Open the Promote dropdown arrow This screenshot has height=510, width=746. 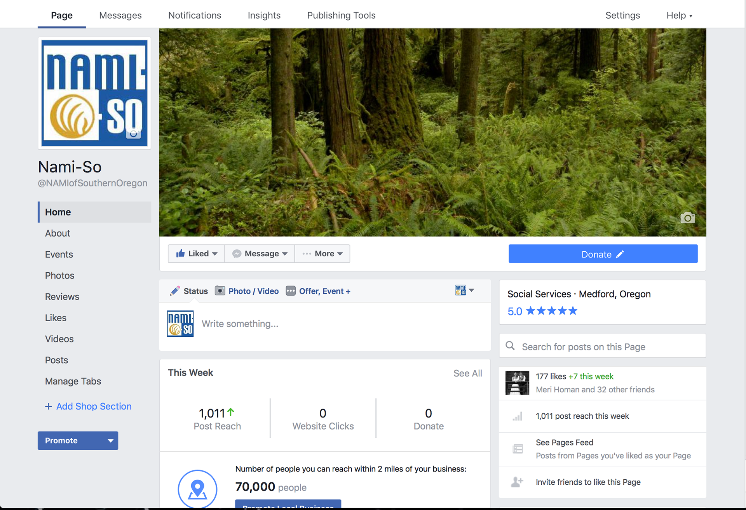tap(110, 441)
